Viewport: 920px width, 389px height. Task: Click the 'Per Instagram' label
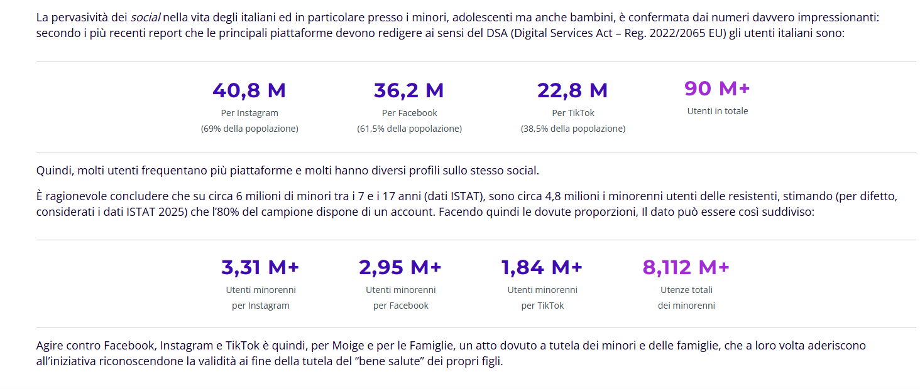coord(249,113)
